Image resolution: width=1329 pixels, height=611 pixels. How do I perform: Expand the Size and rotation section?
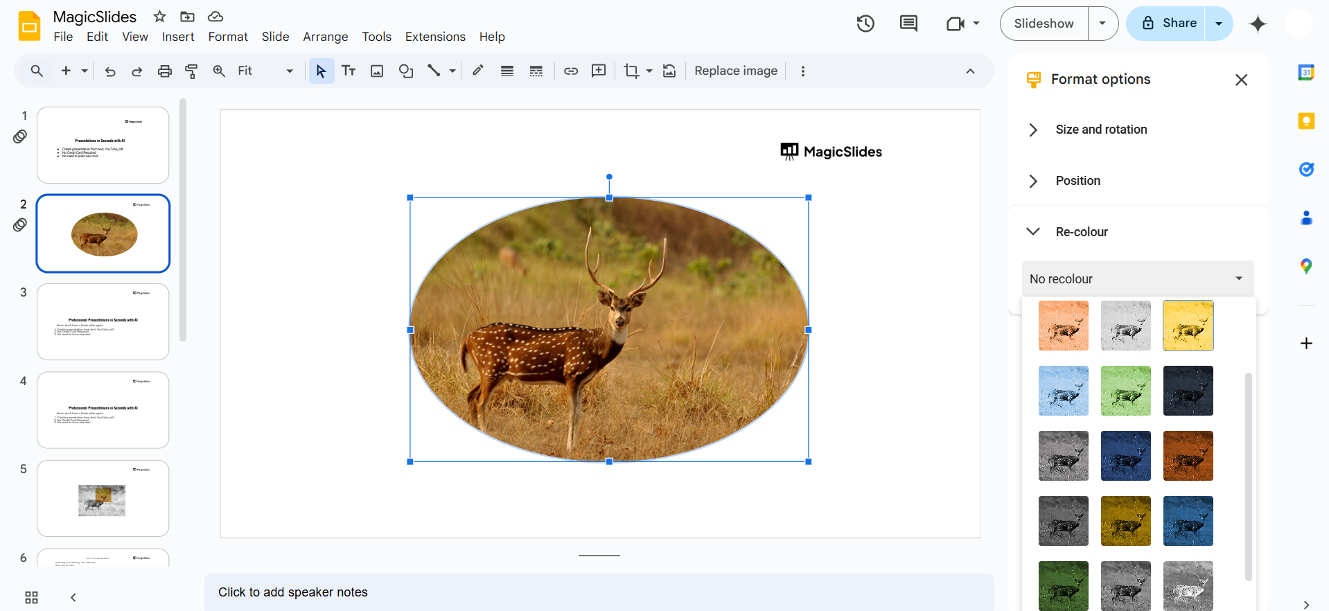tap(1101, 130)
